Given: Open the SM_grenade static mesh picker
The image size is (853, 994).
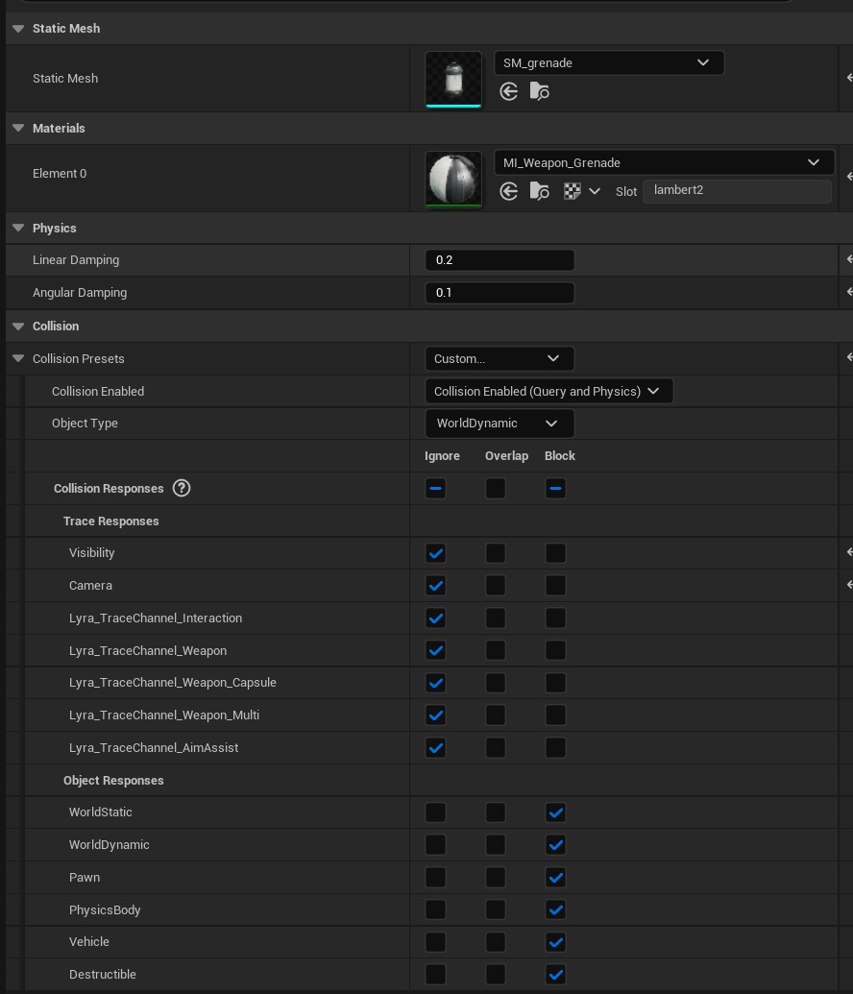Looking at the screenshot, I should click(x=608, y=63).
